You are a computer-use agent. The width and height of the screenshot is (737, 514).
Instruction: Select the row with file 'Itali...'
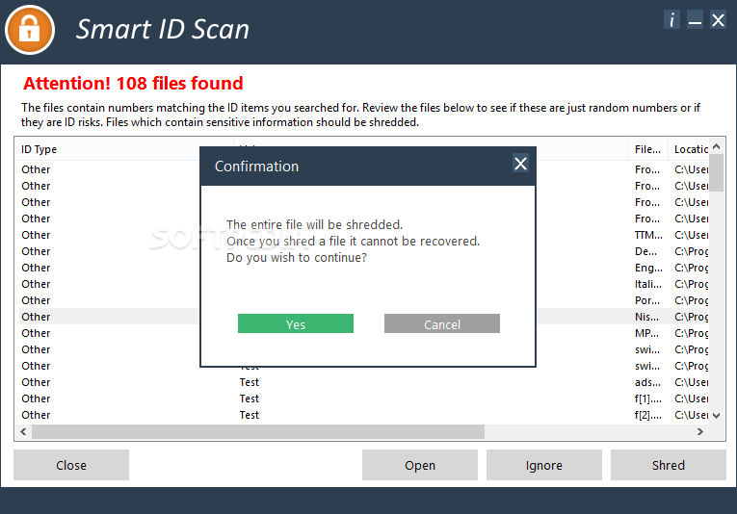[364, 285]
